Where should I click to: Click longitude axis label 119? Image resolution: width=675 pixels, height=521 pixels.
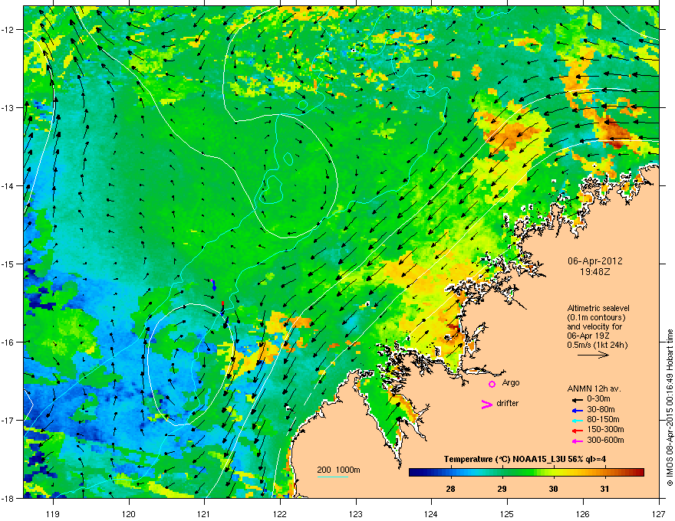point(53,513)
